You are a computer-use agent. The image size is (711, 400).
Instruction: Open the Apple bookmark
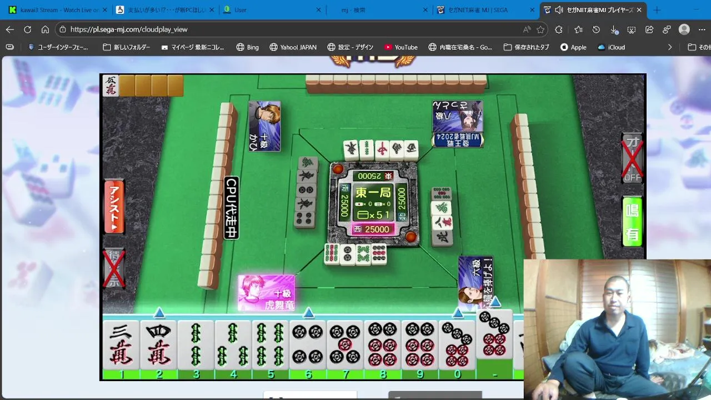click(x=573, y=47)
